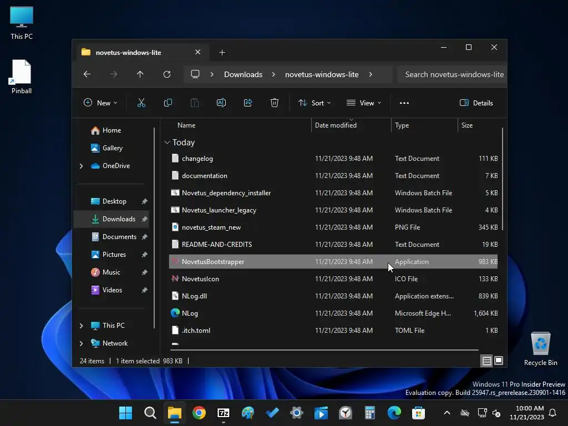Click the Search novetus-windows-lite box
The image size is (568, 426).
click(x=452, y=74)
